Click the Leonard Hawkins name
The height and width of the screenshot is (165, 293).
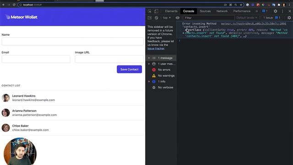(24, 96)
